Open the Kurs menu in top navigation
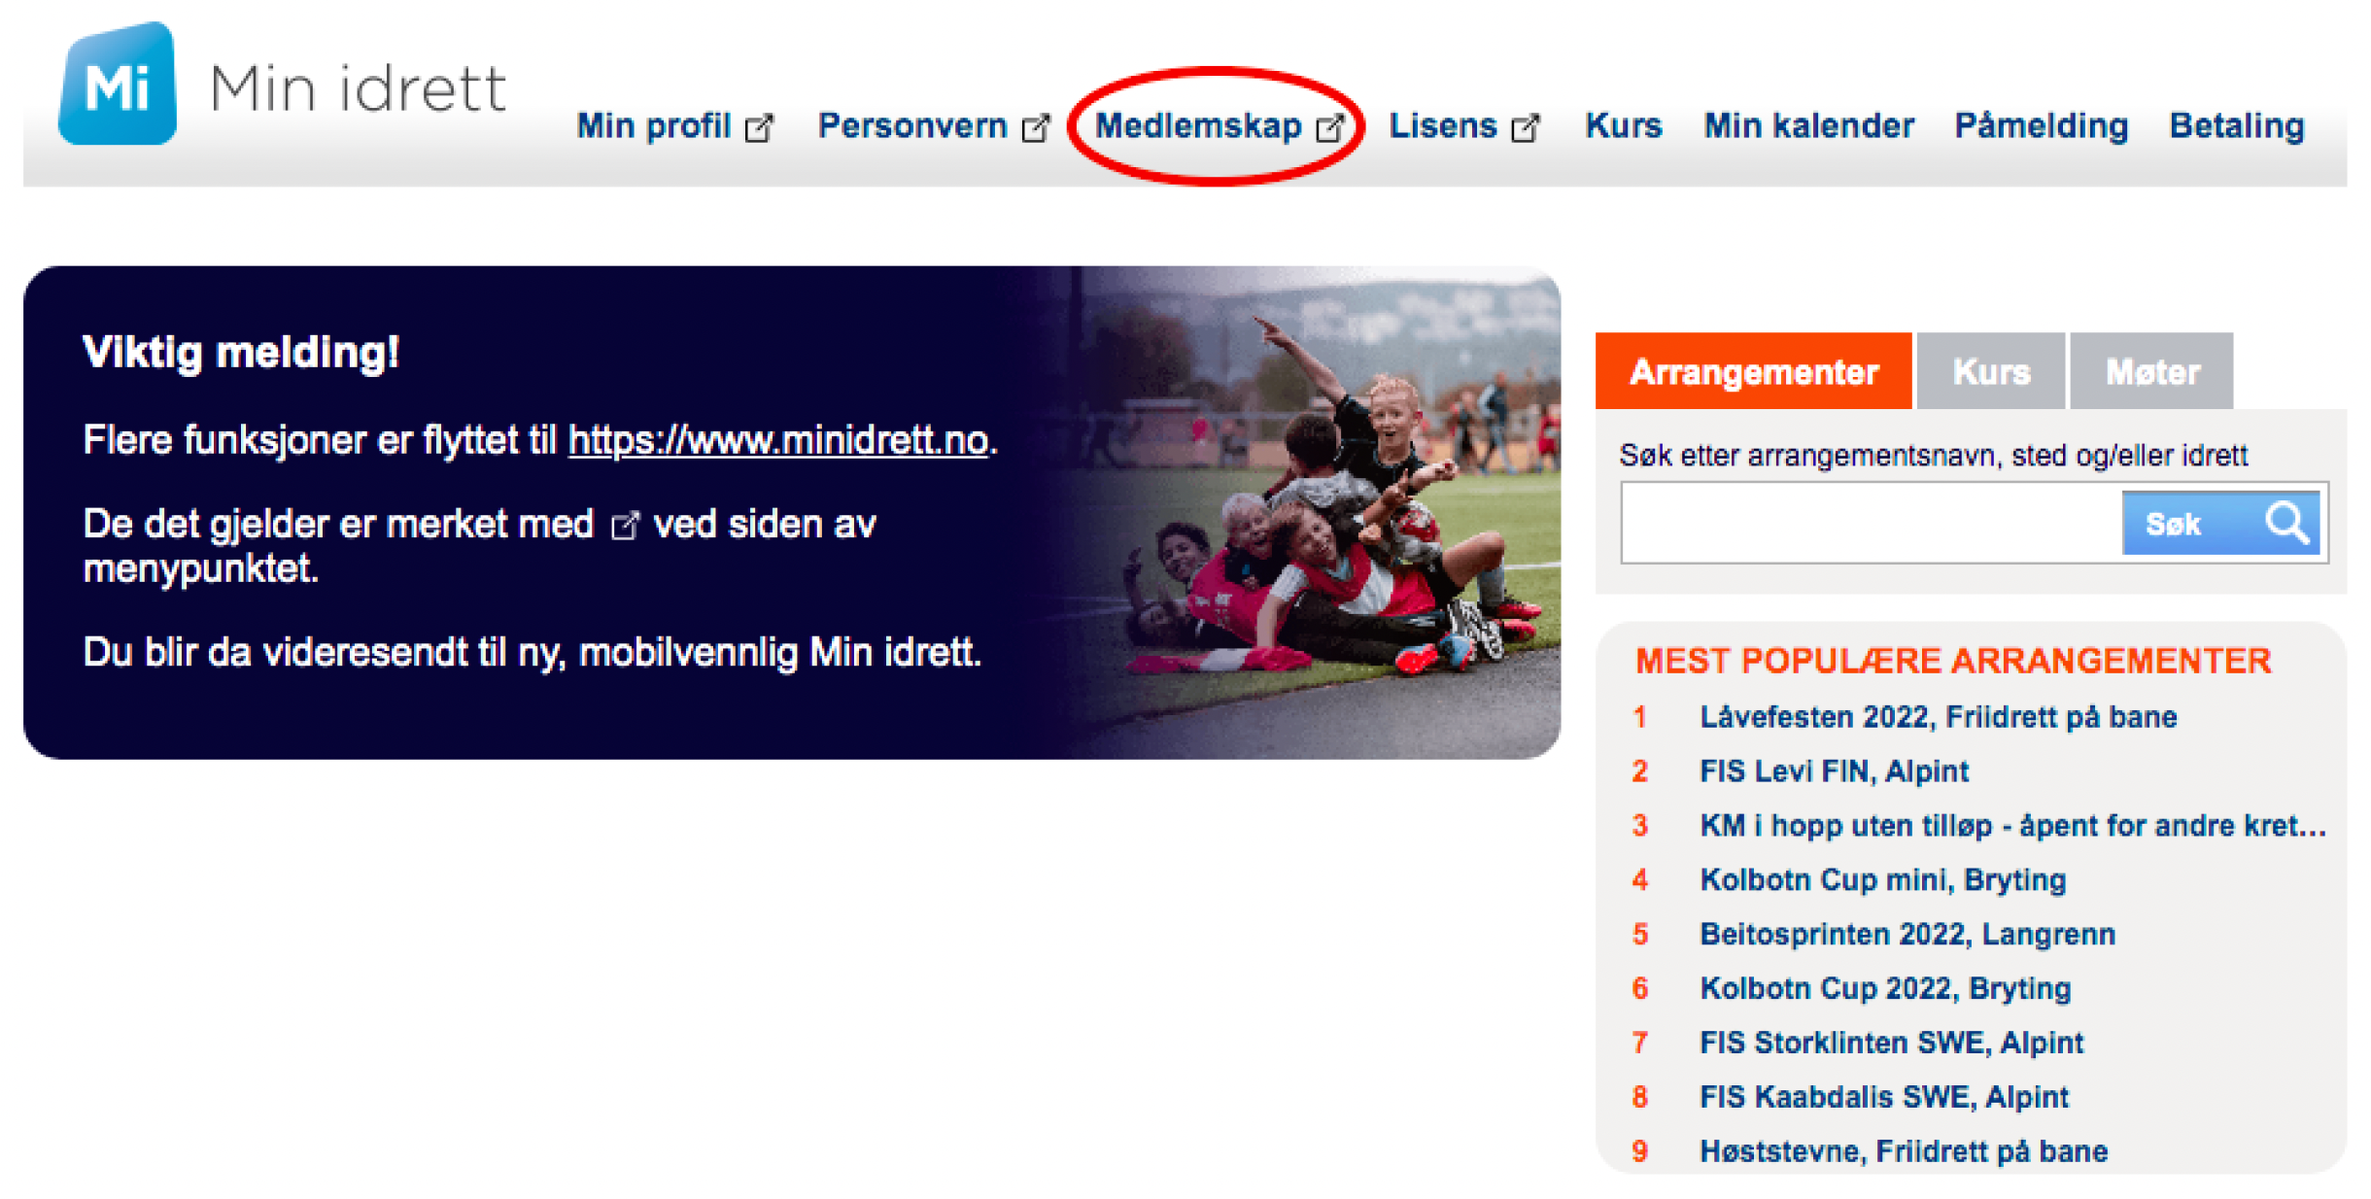The image size is (2371, 1199). [1623, 125]
